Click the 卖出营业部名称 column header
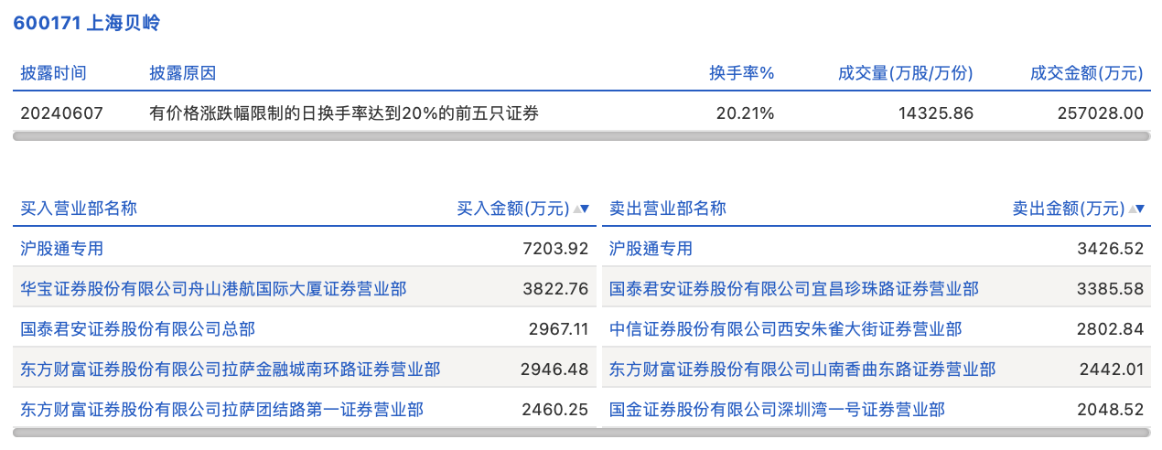This screenshot has width=1162, height=450. 668,209
